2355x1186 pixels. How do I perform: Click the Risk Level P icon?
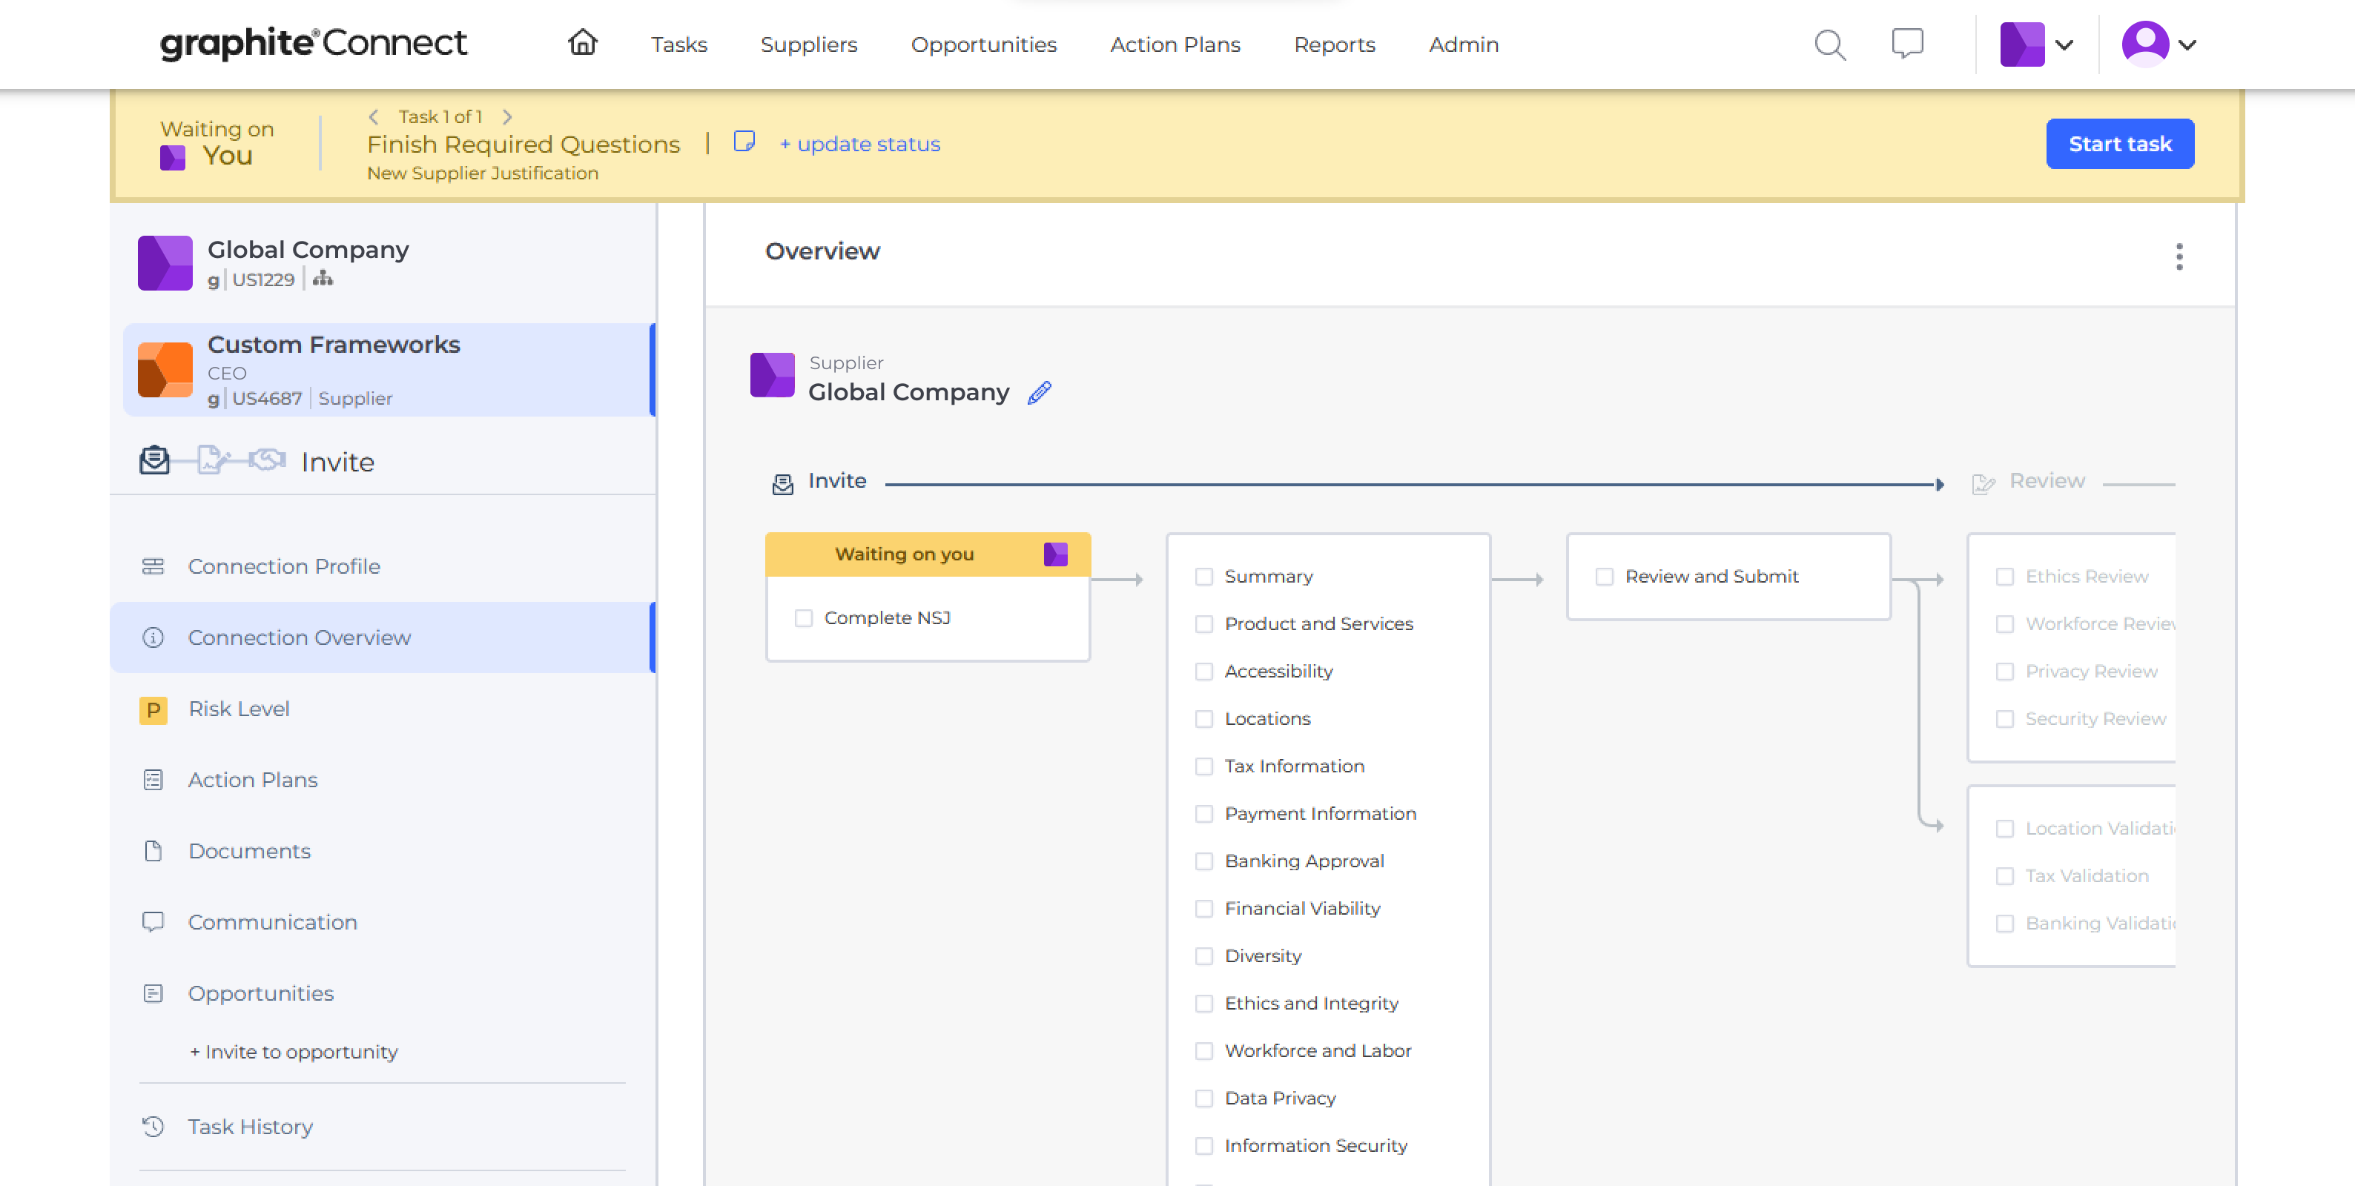pos(153,710)
